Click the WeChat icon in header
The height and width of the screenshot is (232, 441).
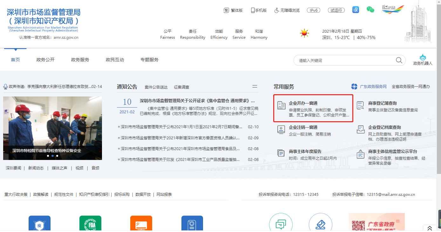coord(370,10)
